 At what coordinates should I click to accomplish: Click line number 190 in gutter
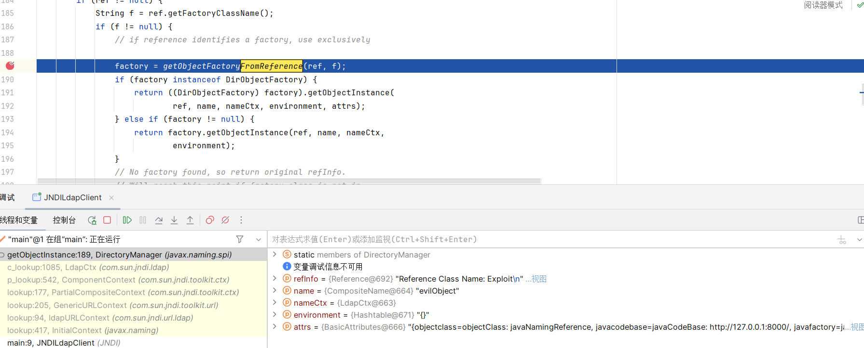click(8, 79)
